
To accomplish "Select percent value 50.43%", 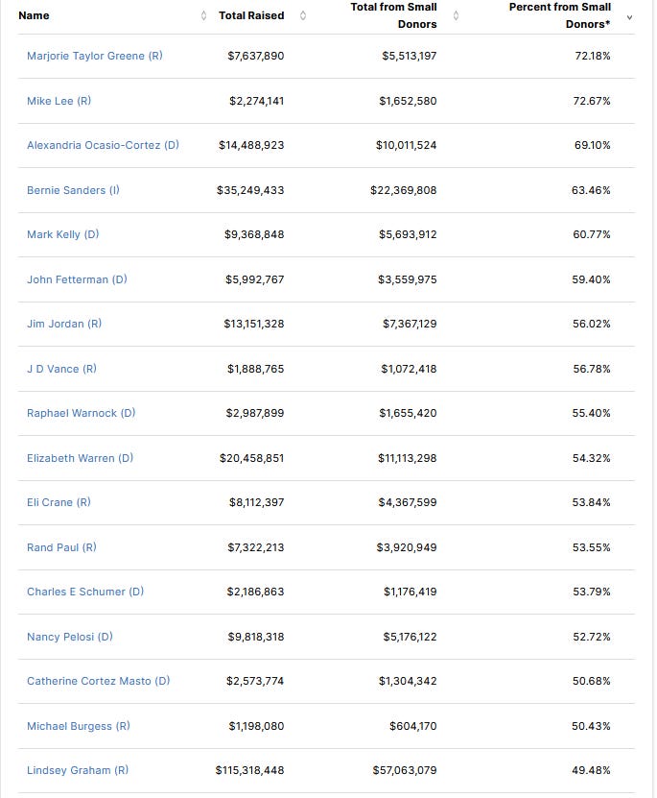I will [592, 726].
